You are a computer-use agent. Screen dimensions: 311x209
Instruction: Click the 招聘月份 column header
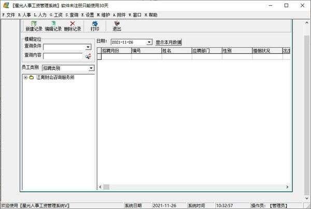(x=117, y=51)
